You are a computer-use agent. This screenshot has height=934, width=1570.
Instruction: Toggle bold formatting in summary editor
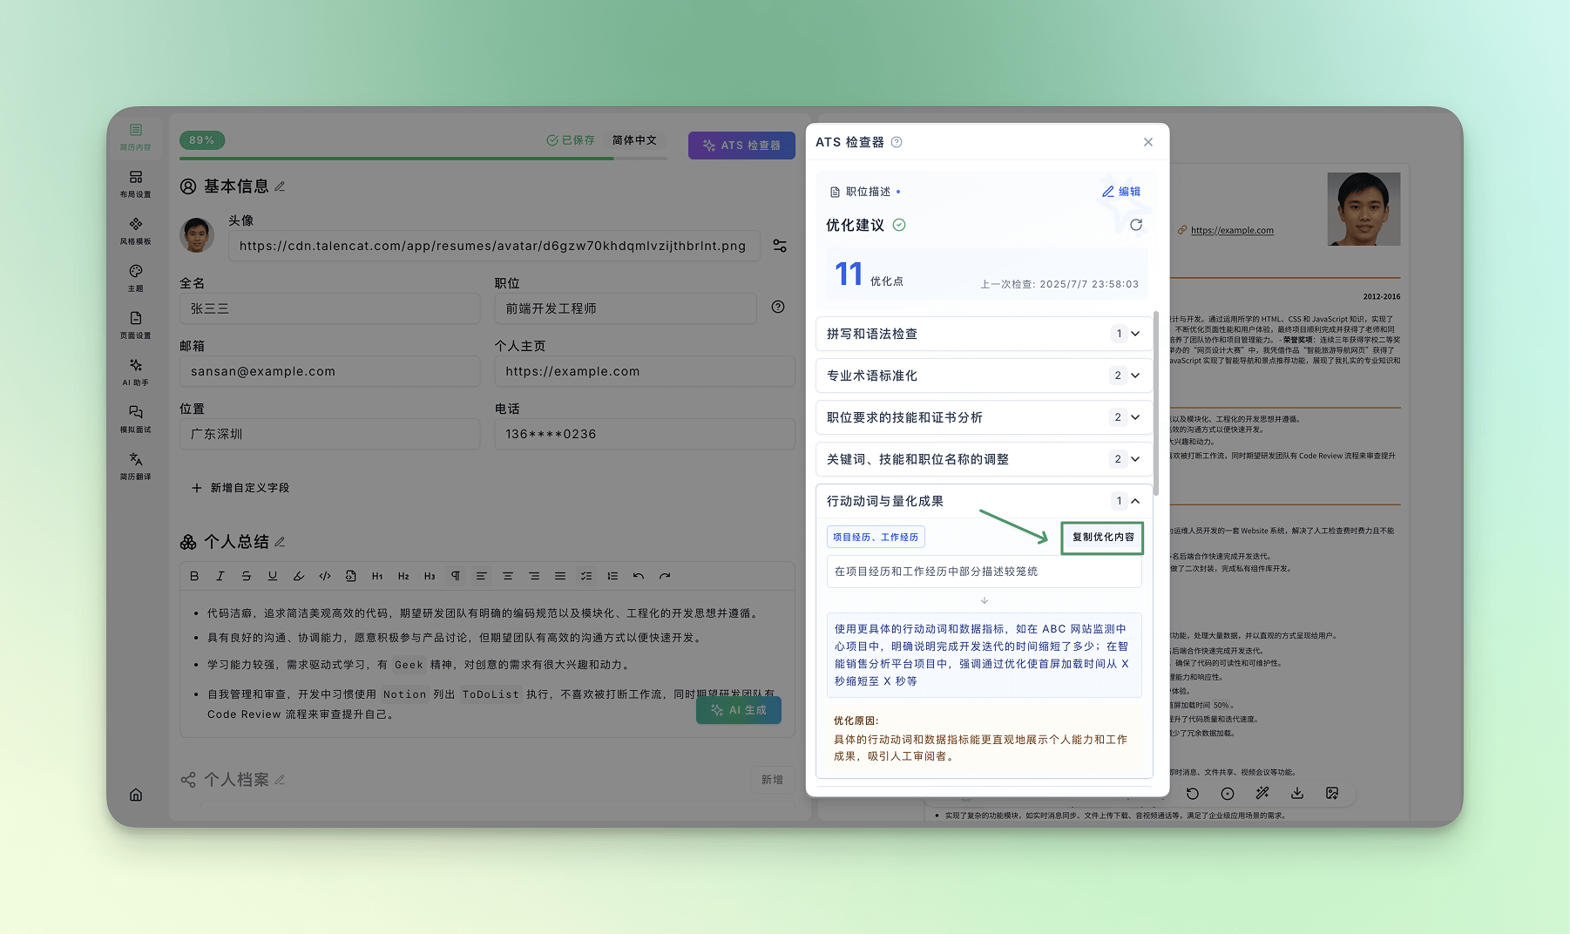(x=194, y=576)
